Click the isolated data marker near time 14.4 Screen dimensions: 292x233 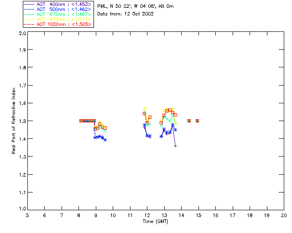point(189,121)
